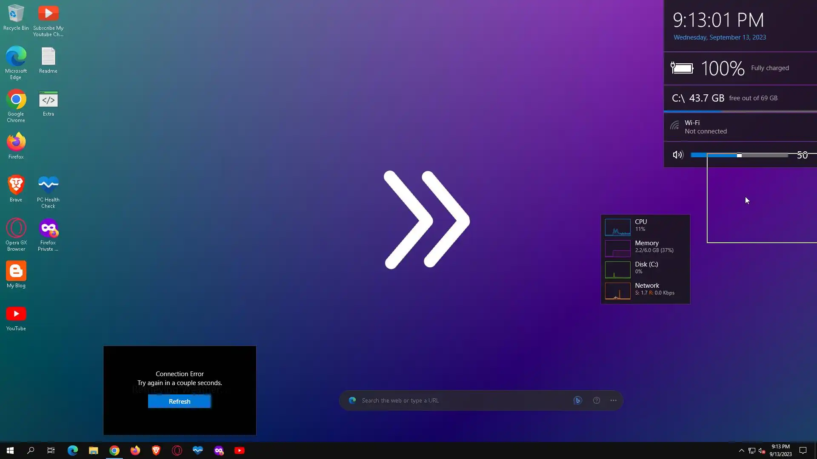Open My Blog Blogger shortcut

[16, 272]
